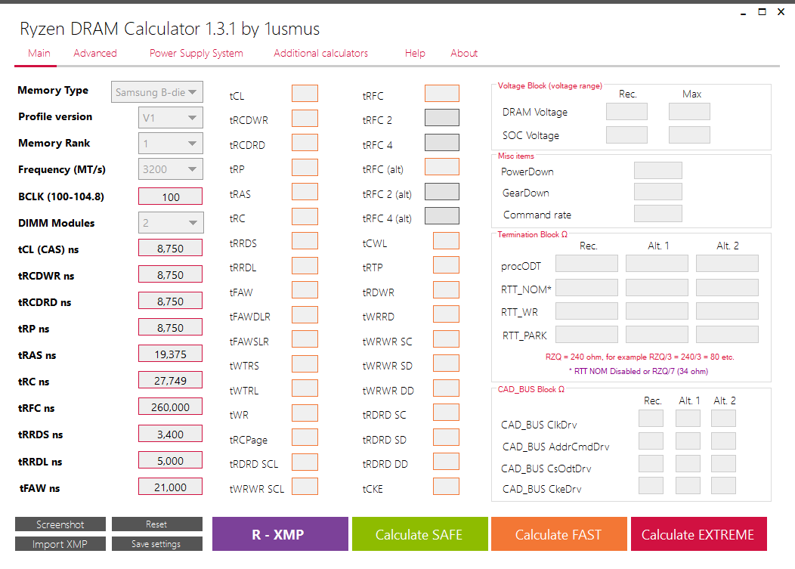Open the Advanced tab
This screenshot has width=795, height=569.
pos(94,53)
